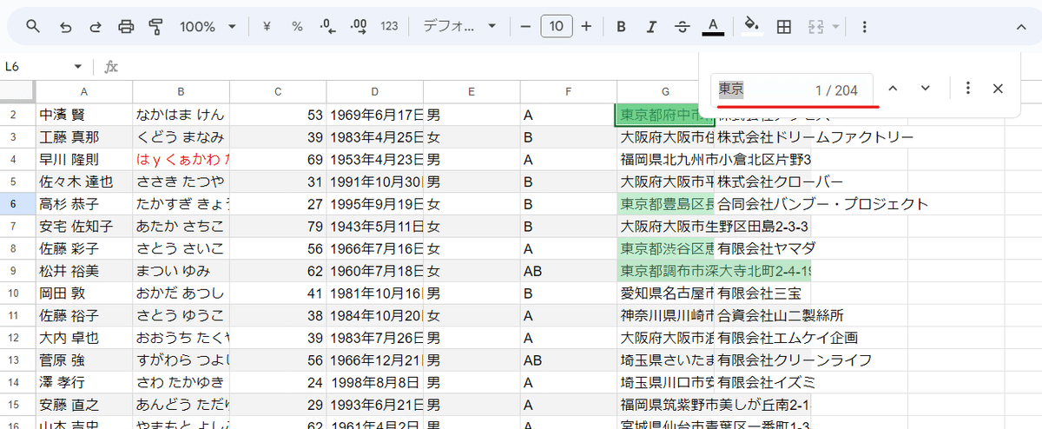This screenshot has height=429, width=1042.
Task: Select cell with 佐々木 達也
Action: pyautogui.click(x=84, y=182)
